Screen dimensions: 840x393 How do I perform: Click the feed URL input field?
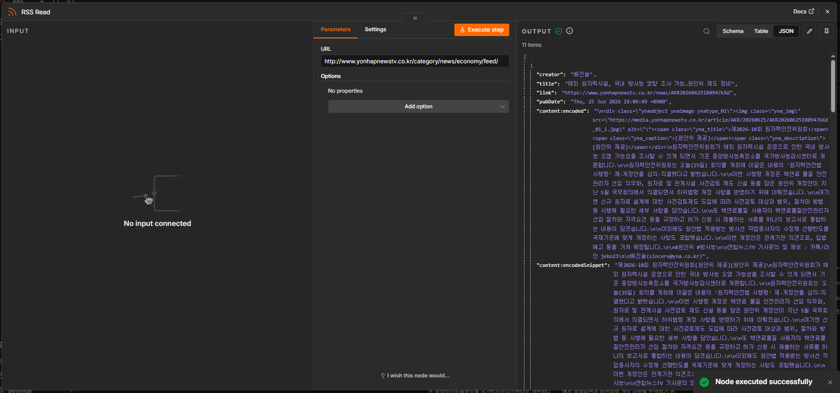(x=415, y=61)
